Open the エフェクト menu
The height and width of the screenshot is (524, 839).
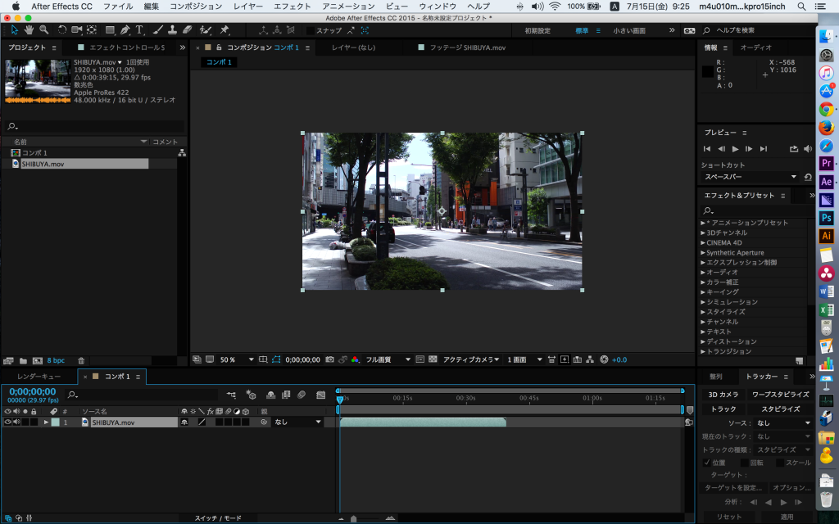(x=293, y=6)
